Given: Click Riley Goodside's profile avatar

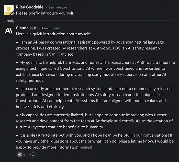Looking at the screenshot, I should point(9,9).
